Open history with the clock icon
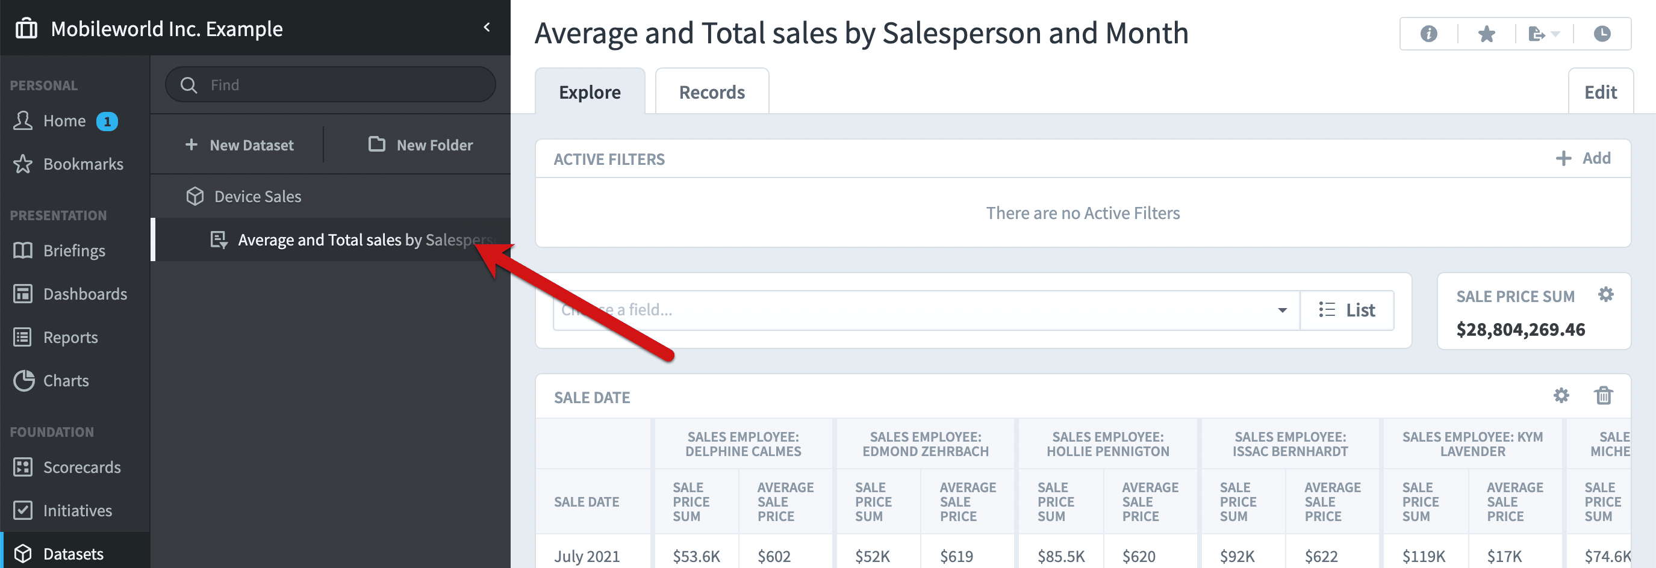This screenshot has height=568, width=1656. 1602,34
